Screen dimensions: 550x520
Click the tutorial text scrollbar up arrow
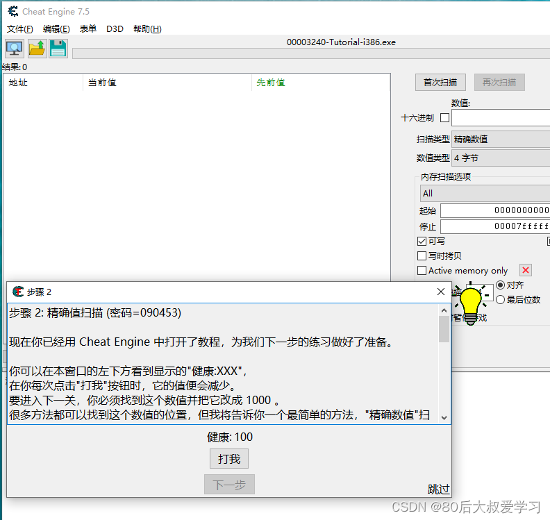pos(444,310)
